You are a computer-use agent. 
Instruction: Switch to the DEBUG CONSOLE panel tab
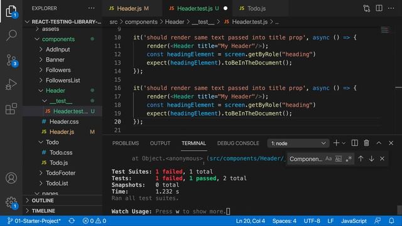pos(238,143)
